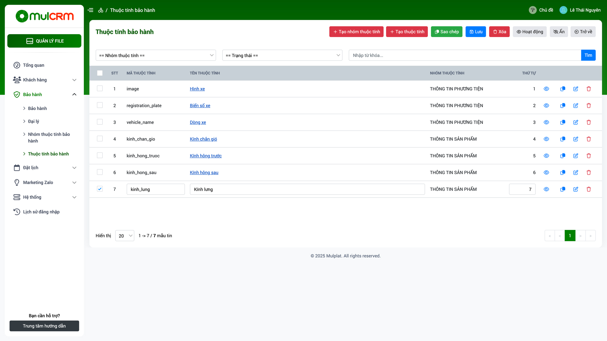607x341 pixels.
Task: Check the select-all header checkbox
Action: [x=100, y=73]
